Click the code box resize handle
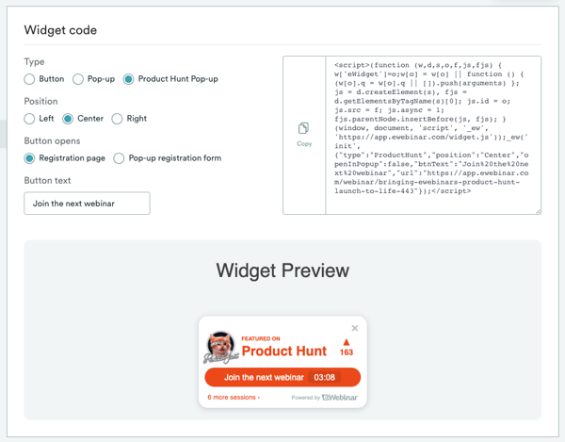 click(x=538, y=211)
